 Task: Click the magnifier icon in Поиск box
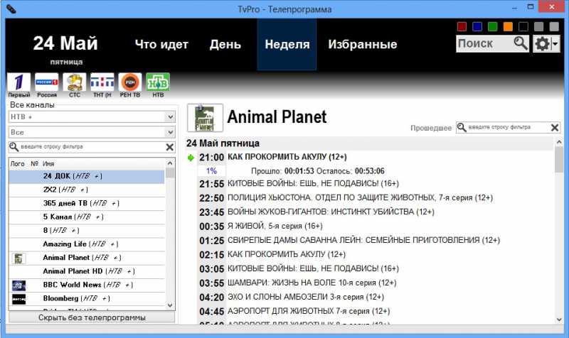click(521, 43)
